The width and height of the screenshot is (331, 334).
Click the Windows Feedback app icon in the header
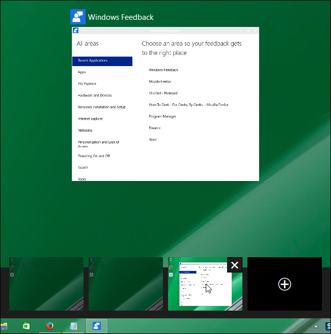[x=78, y=17]
